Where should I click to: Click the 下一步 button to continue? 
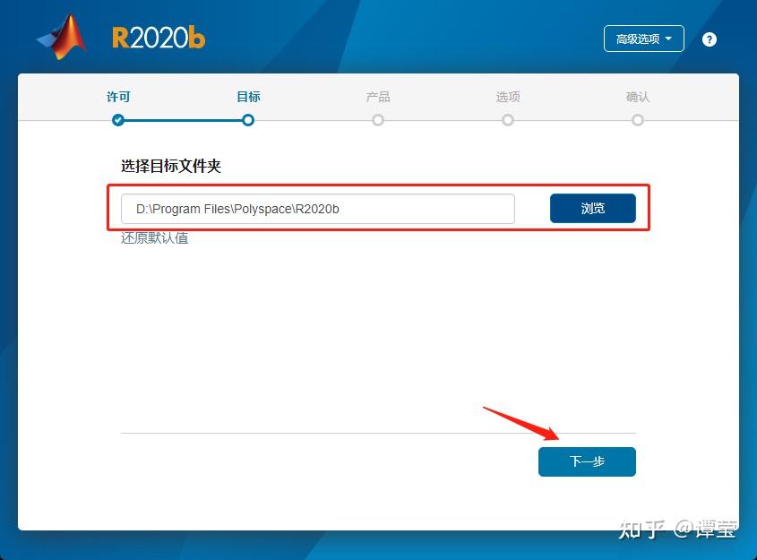tap(587, 461)
